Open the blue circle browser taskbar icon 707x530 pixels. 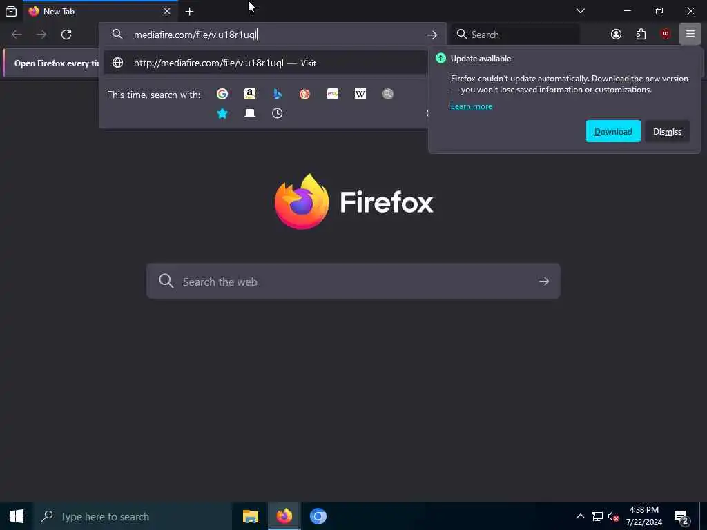tap(318, 516)
